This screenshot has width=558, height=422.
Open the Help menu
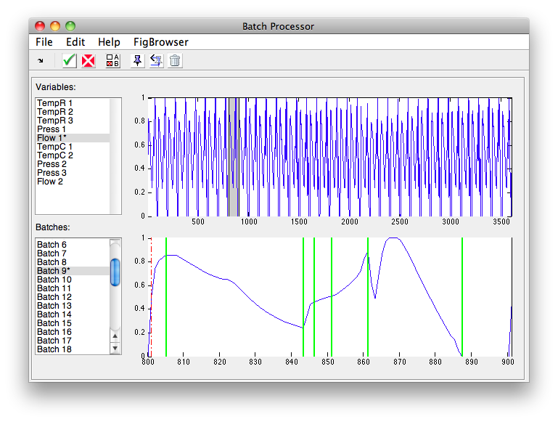click(109, 42)
